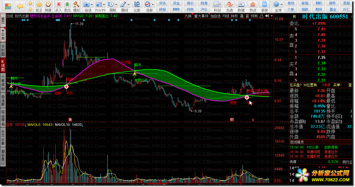Click 加自选 to add to watchlist

pos(215,16)
